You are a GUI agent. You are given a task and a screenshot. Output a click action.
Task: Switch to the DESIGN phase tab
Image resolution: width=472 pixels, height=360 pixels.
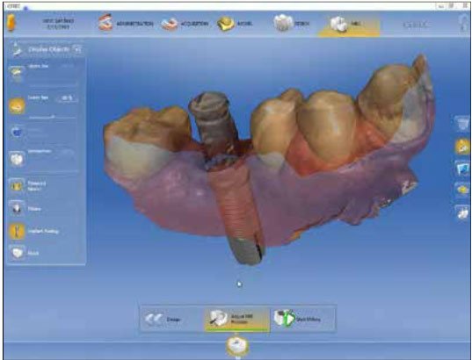tap(292, 23)
